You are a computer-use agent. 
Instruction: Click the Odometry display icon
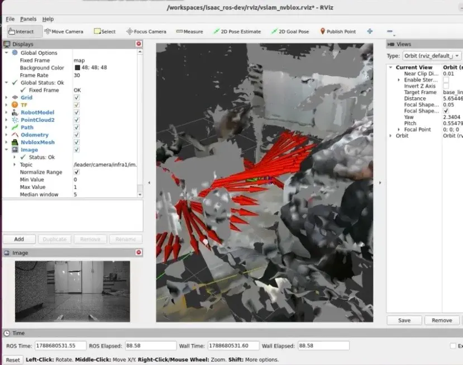point(15,135)
